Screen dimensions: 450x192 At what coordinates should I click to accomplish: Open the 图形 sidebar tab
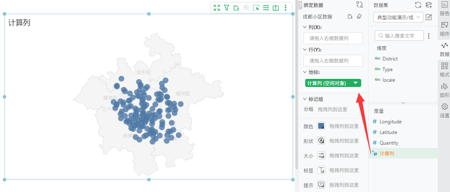(x=444, y=90)
